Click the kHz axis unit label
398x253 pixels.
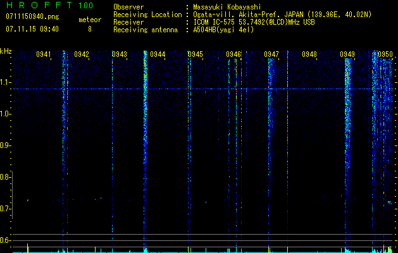click(x=6, y=51)
